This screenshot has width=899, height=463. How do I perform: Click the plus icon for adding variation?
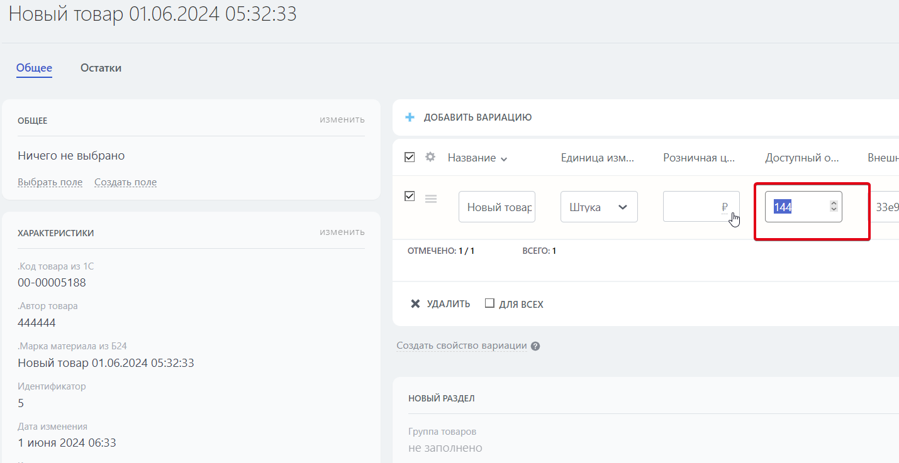410,117
